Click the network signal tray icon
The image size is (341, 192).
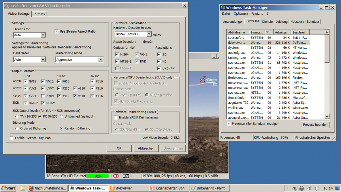pyautogui.click(x=309, y=188)
